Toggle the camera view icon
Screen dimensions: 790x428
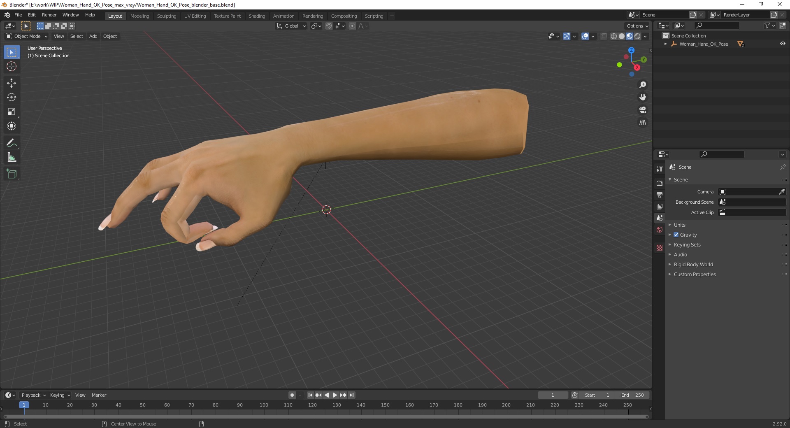click(643, 110)
